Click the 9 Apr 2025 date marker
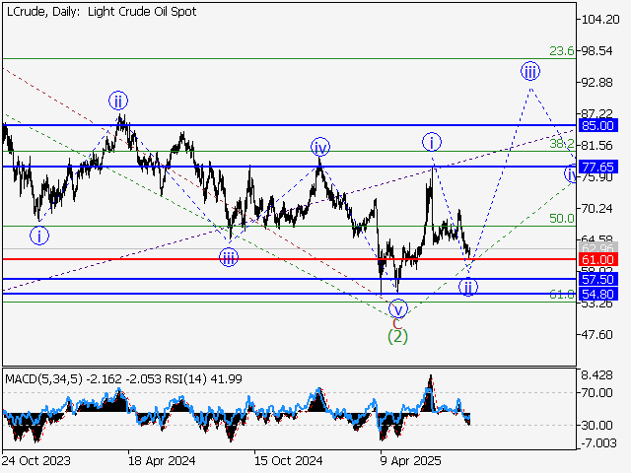Image resolution: width=631 pixels, height=473 pixels. pyautogui.click(x=407, y=460)
